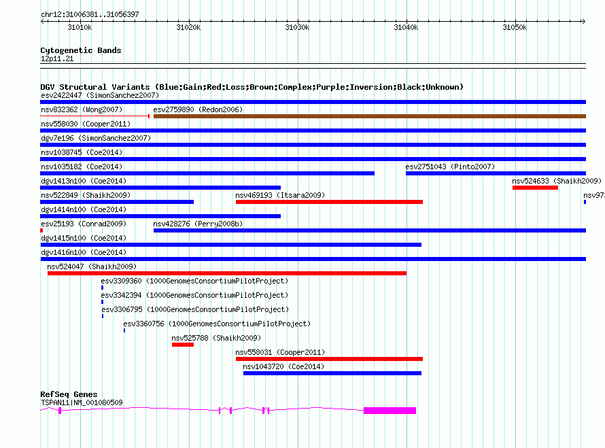Click the 12p11.21 cytogenetic band label
This screenshot has height=448, width=605.
[x=56, y=58]
